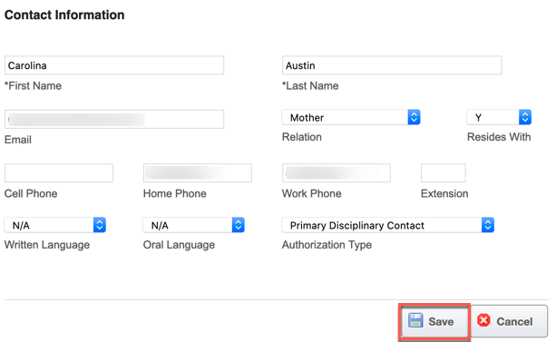
Task: Click the *Last Name label
Action: pos(310,86)
